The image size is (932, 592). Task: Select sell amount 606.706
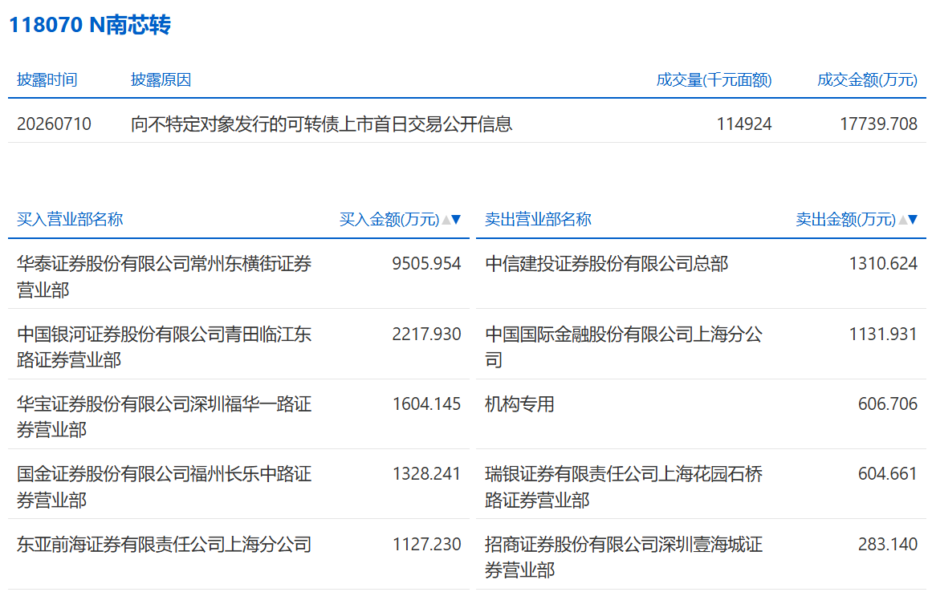[888, 403]
